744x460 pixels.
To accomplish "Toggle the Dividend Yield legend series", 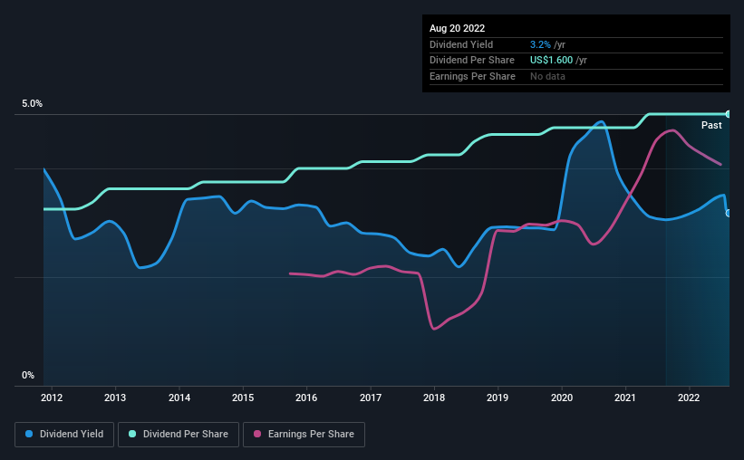I will click(x=64, y=435).
